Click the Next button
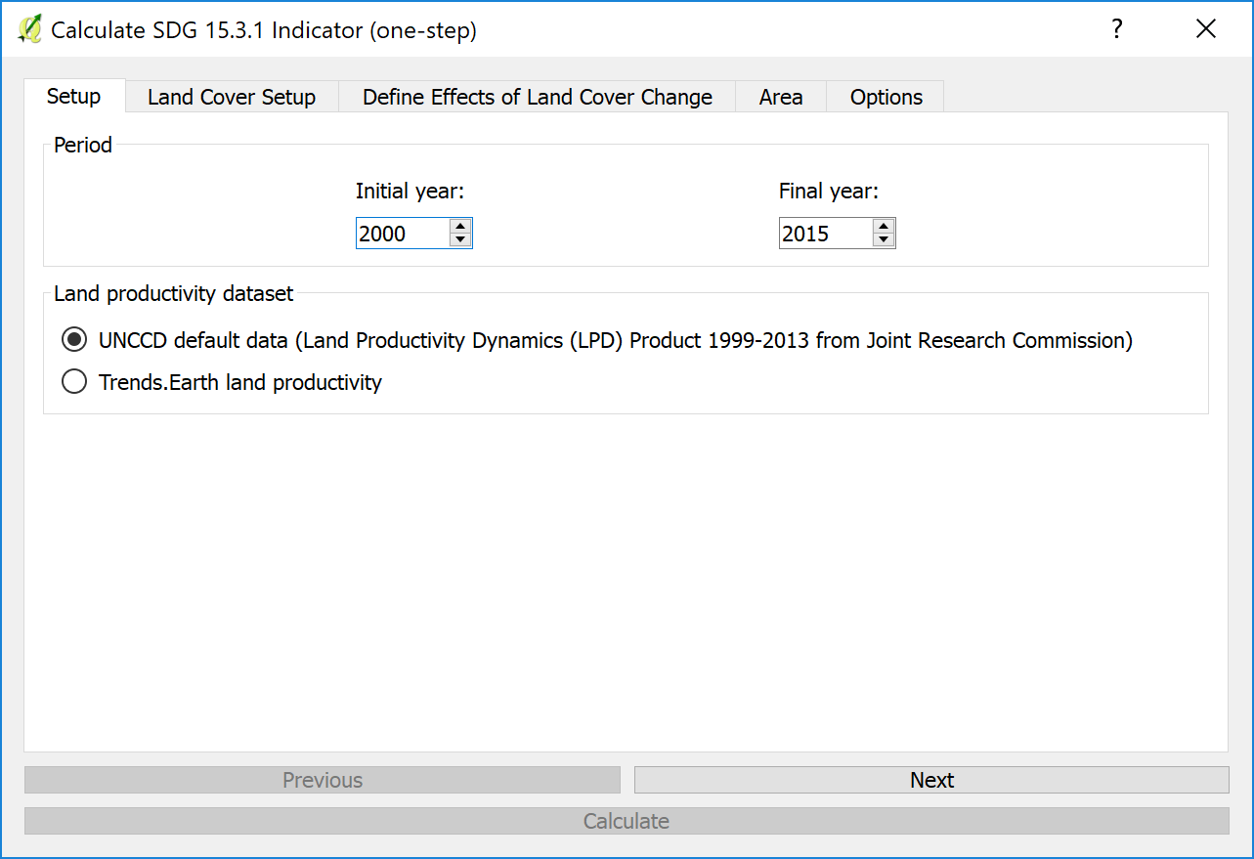This screenshot has width=1254, height=859. pos(930,780)
